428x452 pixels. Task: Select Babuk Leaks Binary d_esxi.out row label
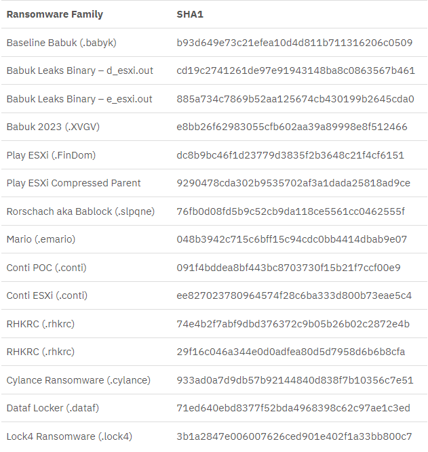(79, 70)
